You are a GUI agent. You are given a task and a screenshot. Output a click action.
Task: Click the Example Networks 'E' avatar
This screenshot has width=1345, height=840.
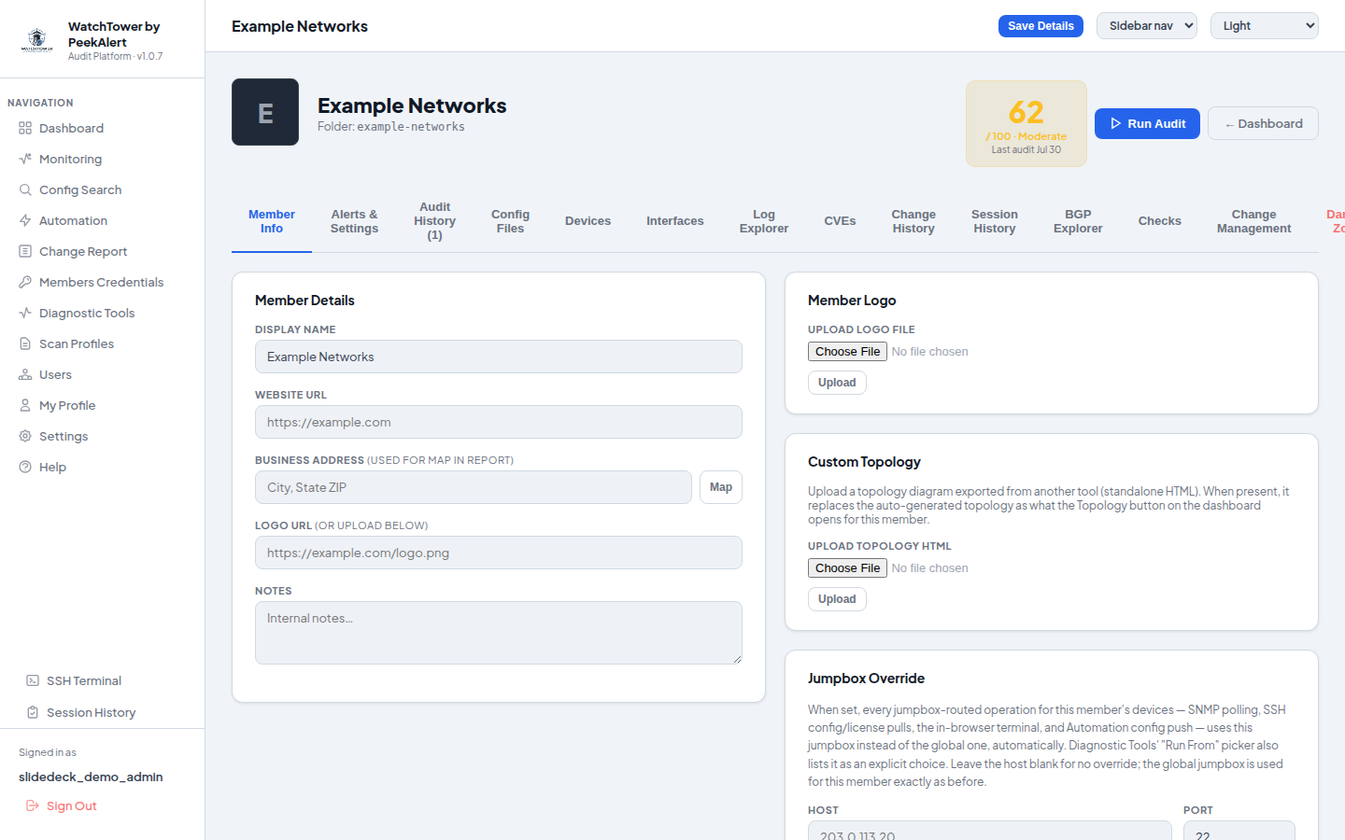click(x=265, y=112)
